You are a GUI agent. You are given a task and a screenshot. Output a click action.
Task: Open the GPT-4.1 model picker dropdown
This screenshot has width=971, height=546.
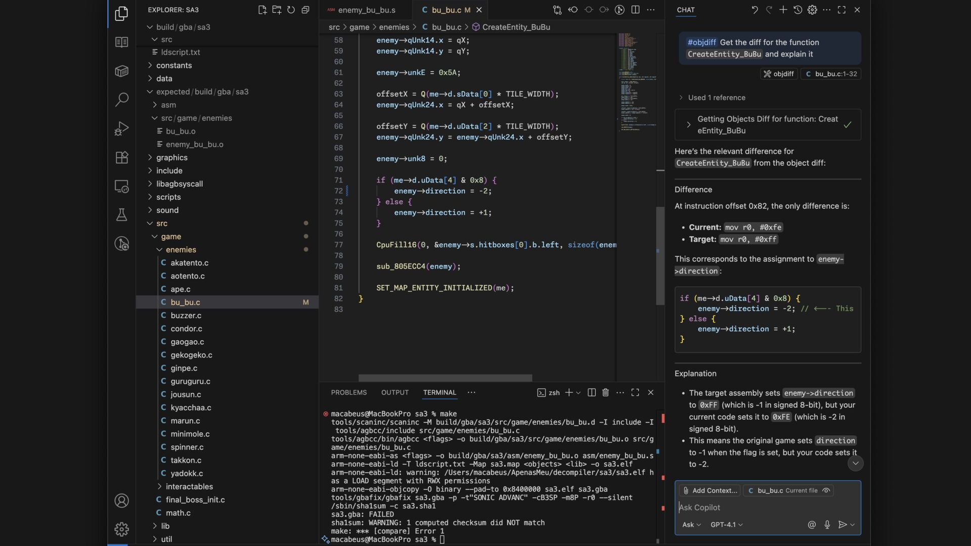coord(726,525)
